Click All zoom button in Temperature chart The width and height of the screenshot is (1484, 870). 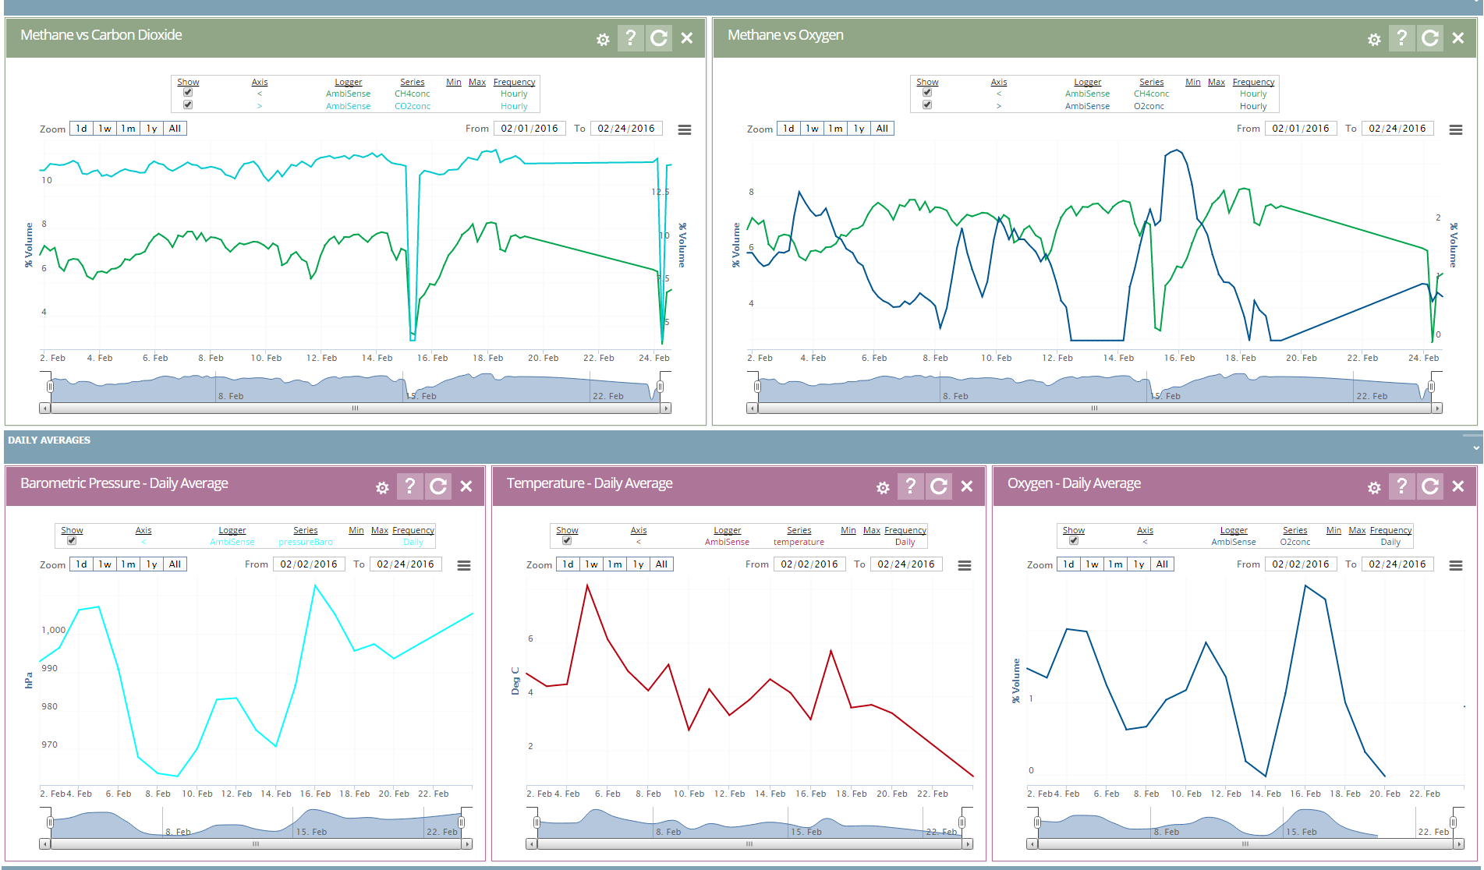[661, 564]
